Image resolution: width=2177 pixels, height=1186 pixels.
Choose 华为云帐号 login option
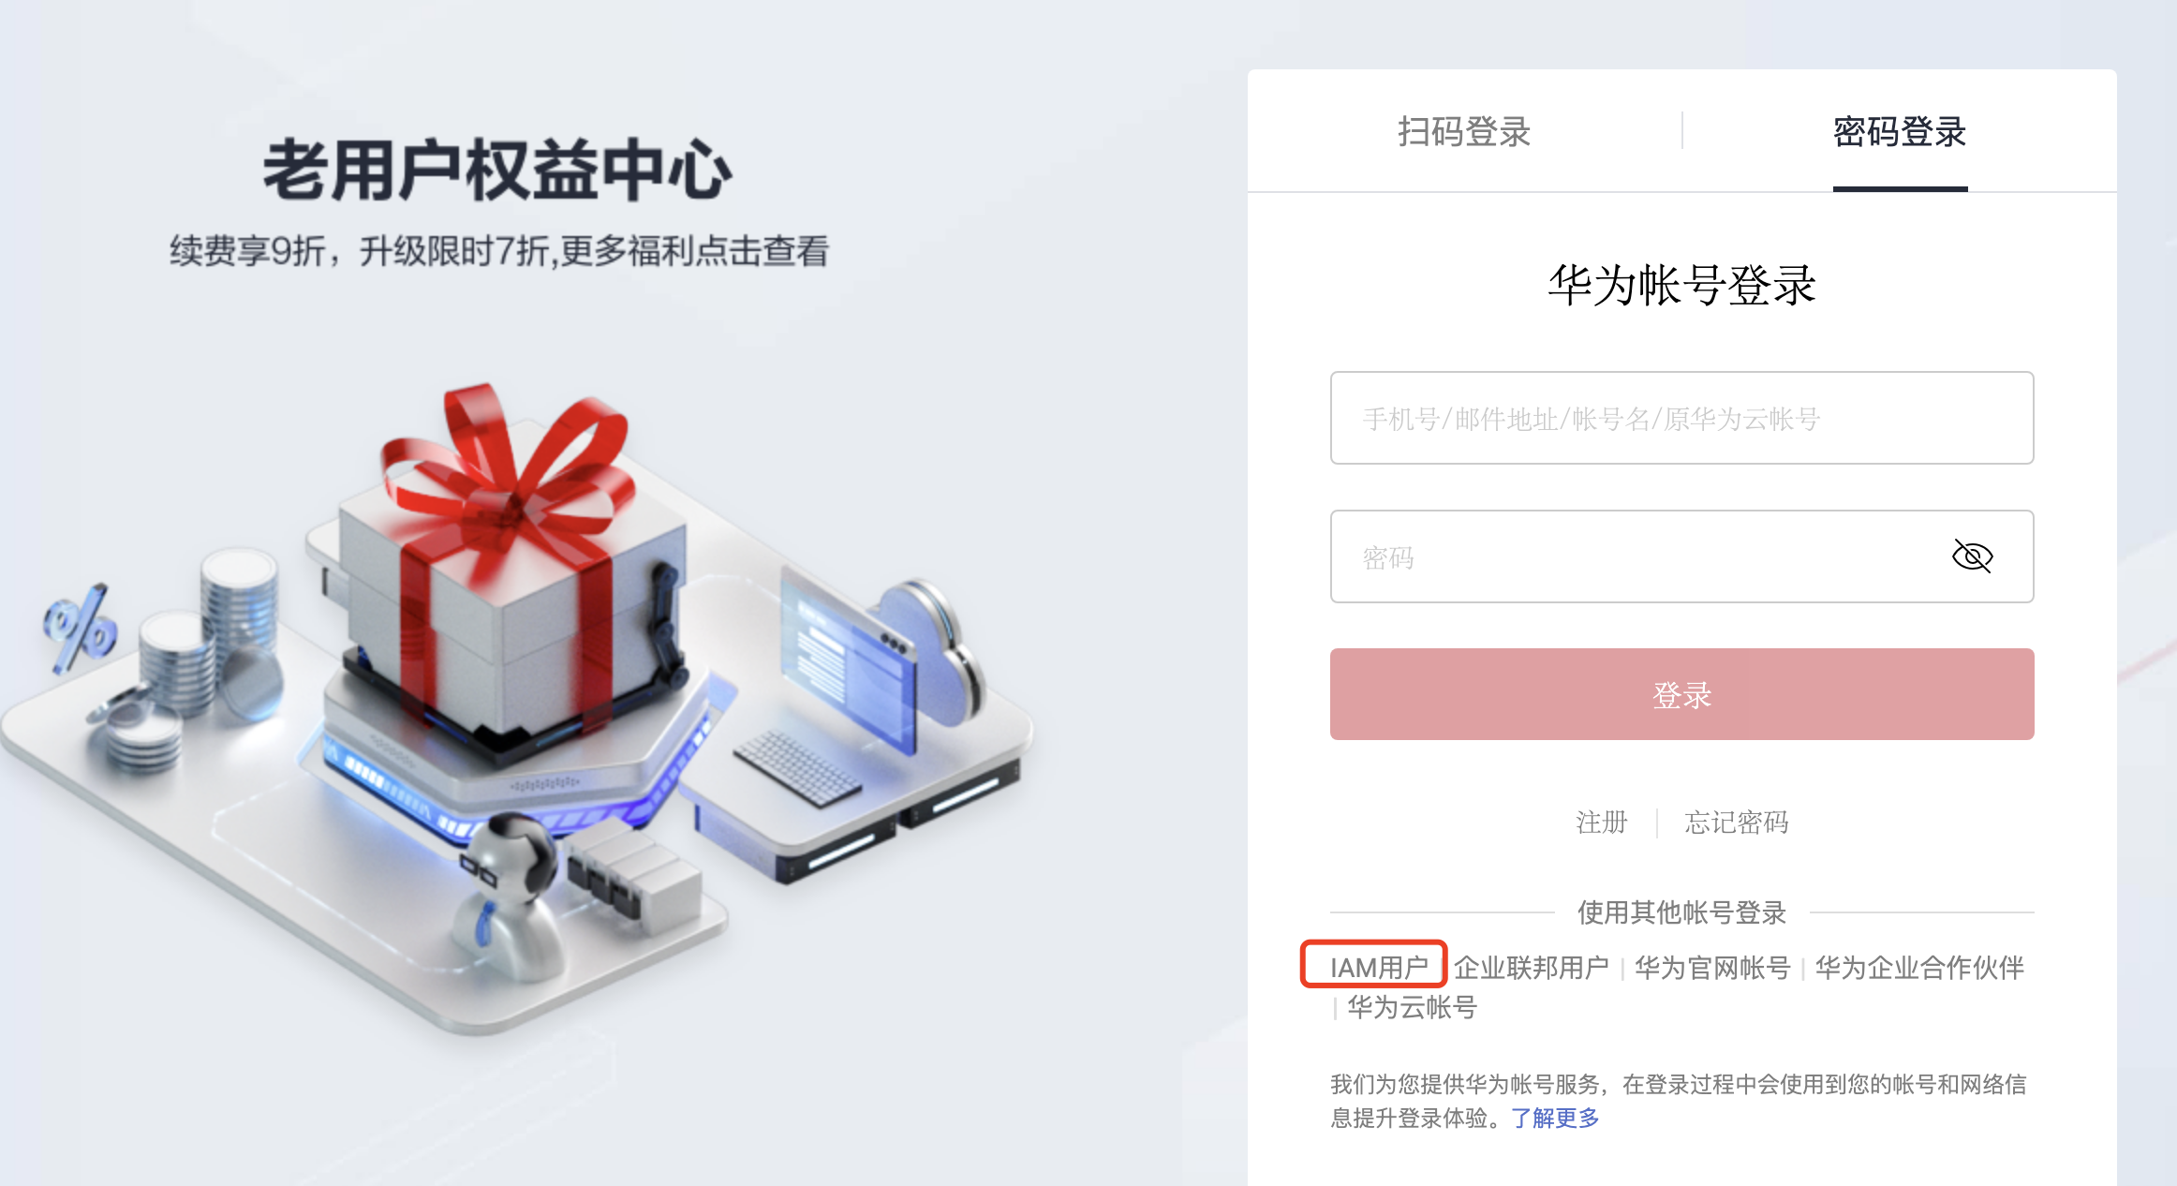coord(1413,1007)
